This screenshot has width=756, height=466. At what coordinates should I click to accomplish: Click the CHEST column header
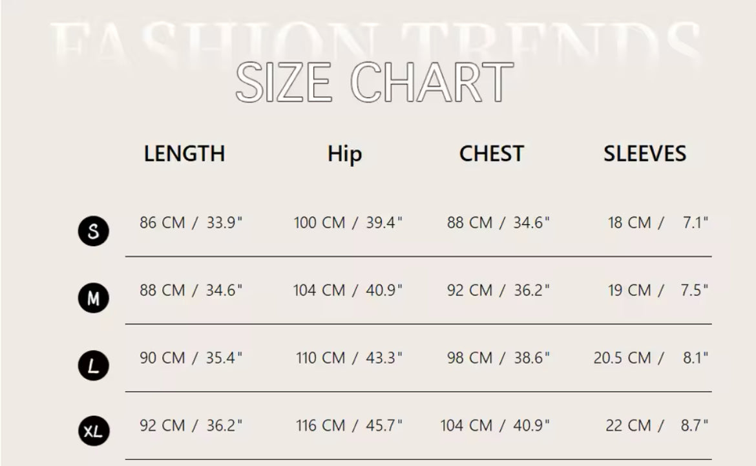coord(491,154)
